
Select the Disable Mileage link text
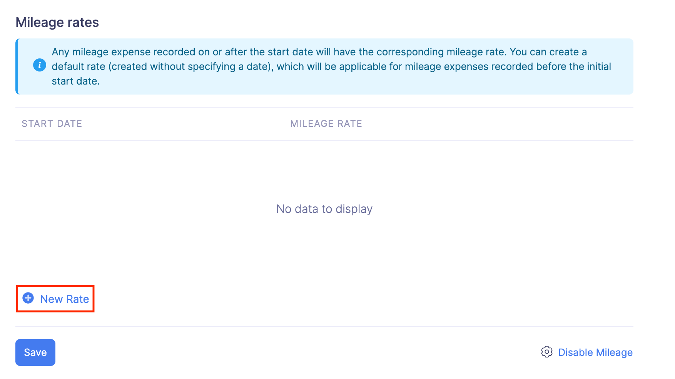tap(595, 352)
